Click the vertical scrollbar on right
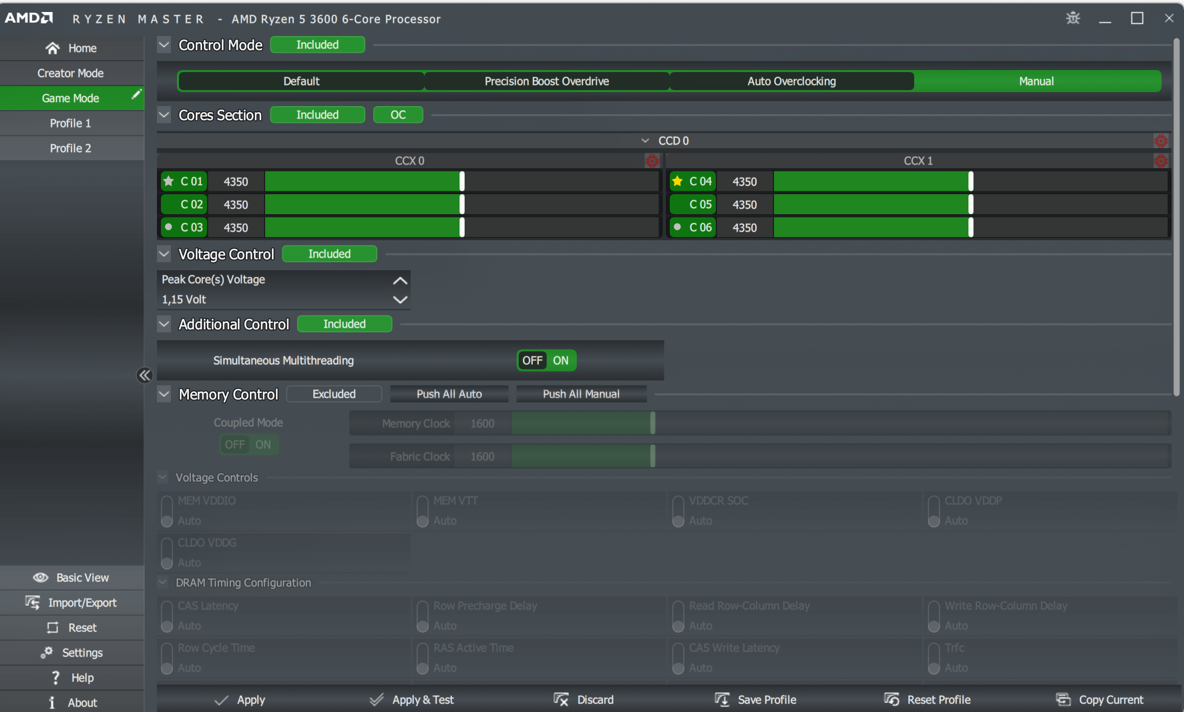This screenshot has height=712, width=1184. (1177, 217)
